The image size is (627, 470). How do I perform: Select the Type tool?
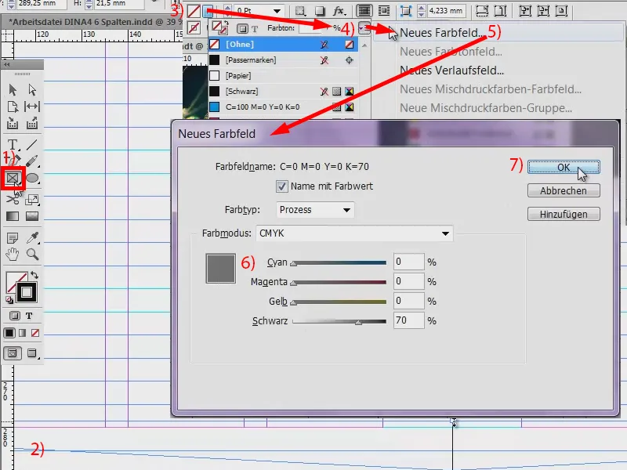pyautogui.click(x=13, y=144)
